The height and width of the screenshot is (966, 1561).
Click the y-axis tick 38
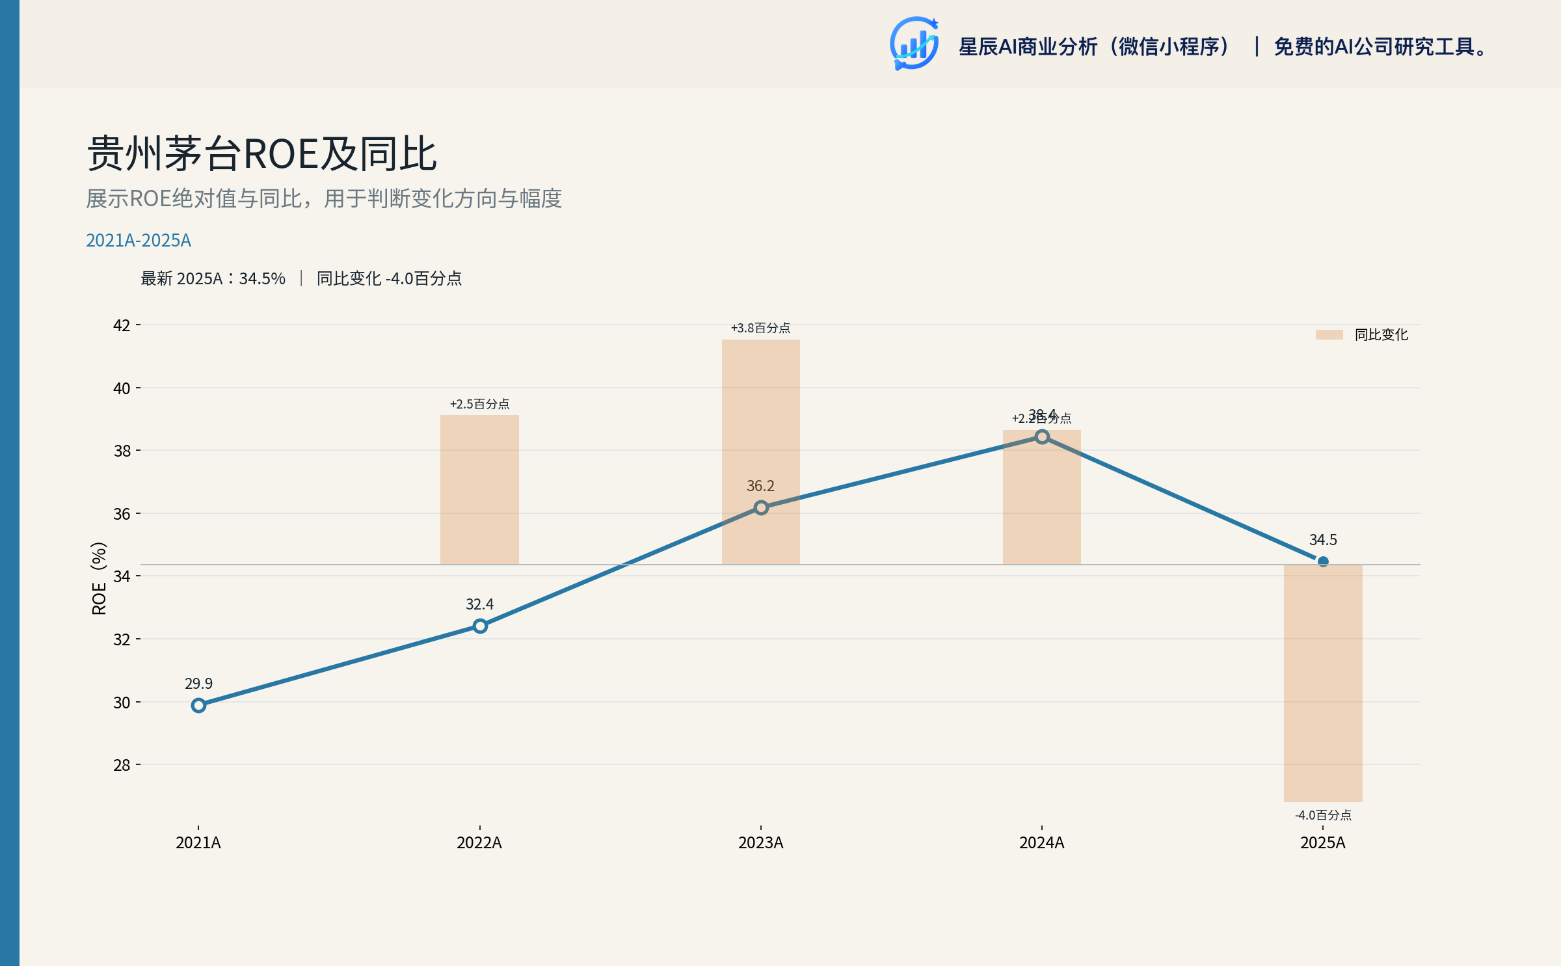[122, 451]
